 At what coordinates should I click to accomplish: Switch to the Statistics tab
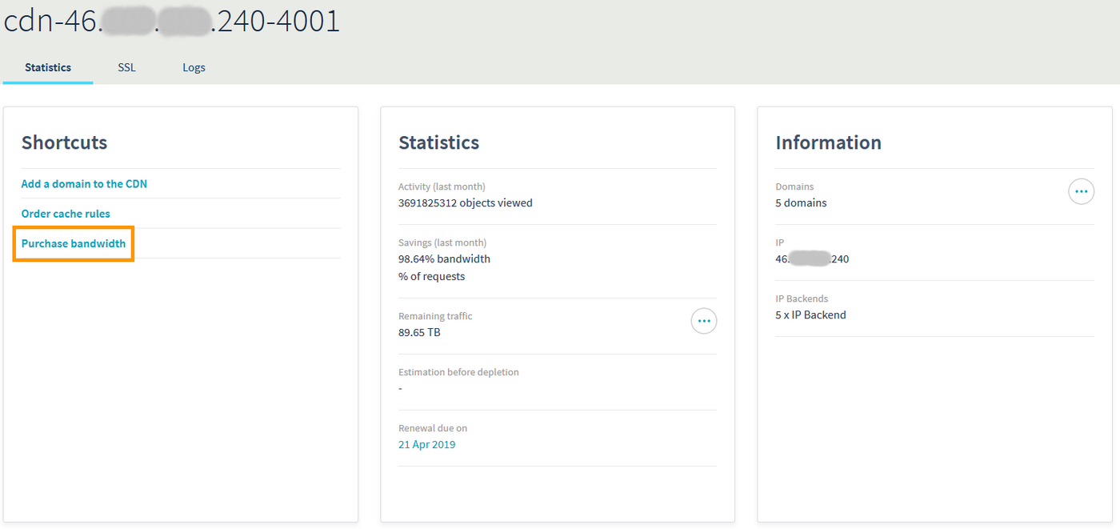click(x=48, y=68)
